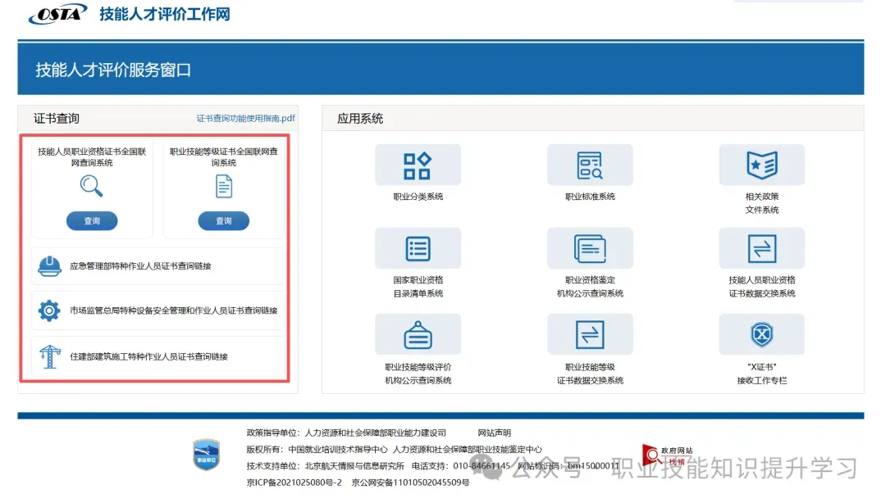Open the 职业资格鉴定机构公示查询系统 icon

point(590,248)
